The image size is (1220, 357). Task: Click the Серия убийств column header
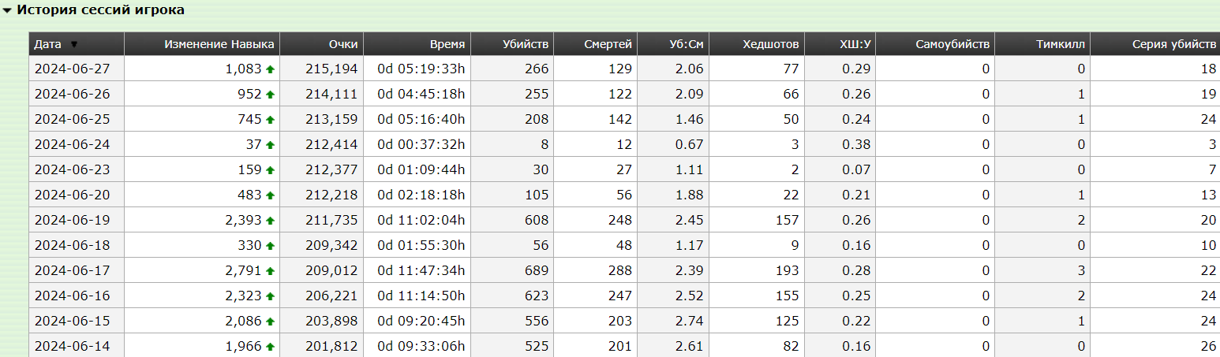[x=1174, y=44]
